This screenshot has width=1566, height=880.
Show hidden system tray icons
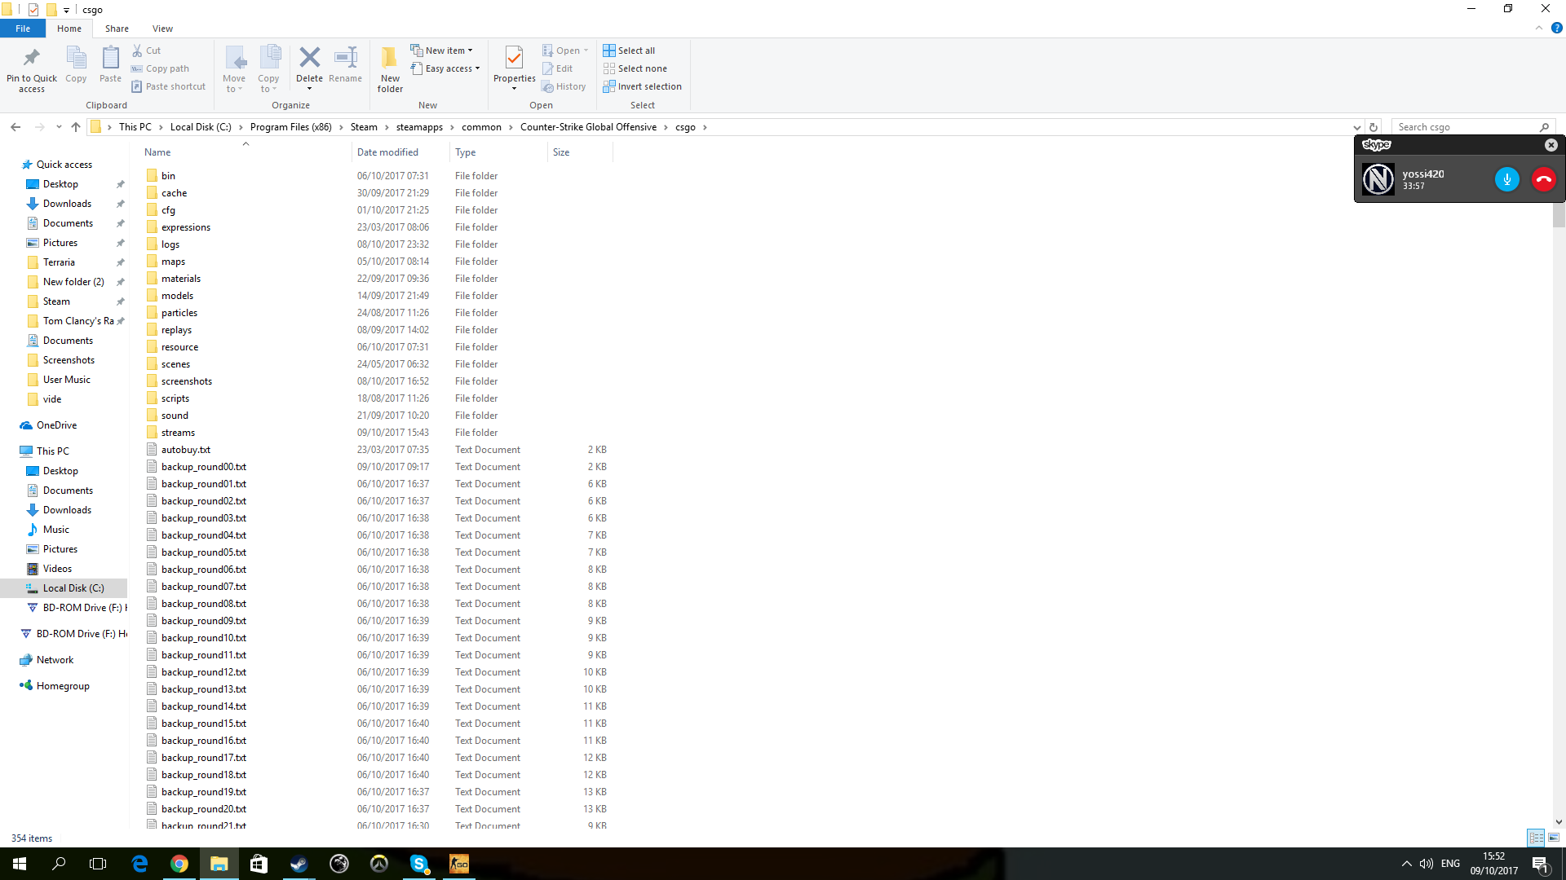1406,864
